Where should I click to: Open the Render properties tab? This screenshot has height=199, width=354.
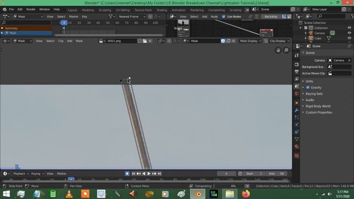click(296, 65)
